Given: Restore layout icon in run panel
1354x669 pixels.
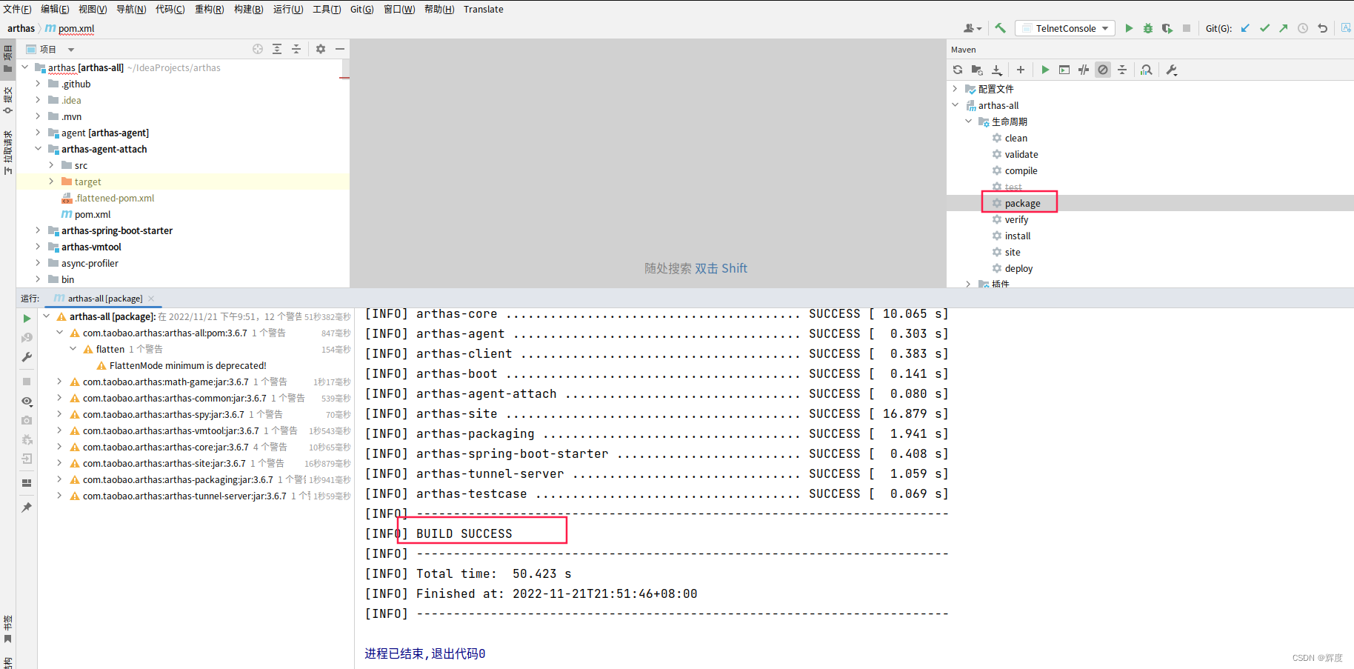Looking at the screenshot, I should pos(27,483).
